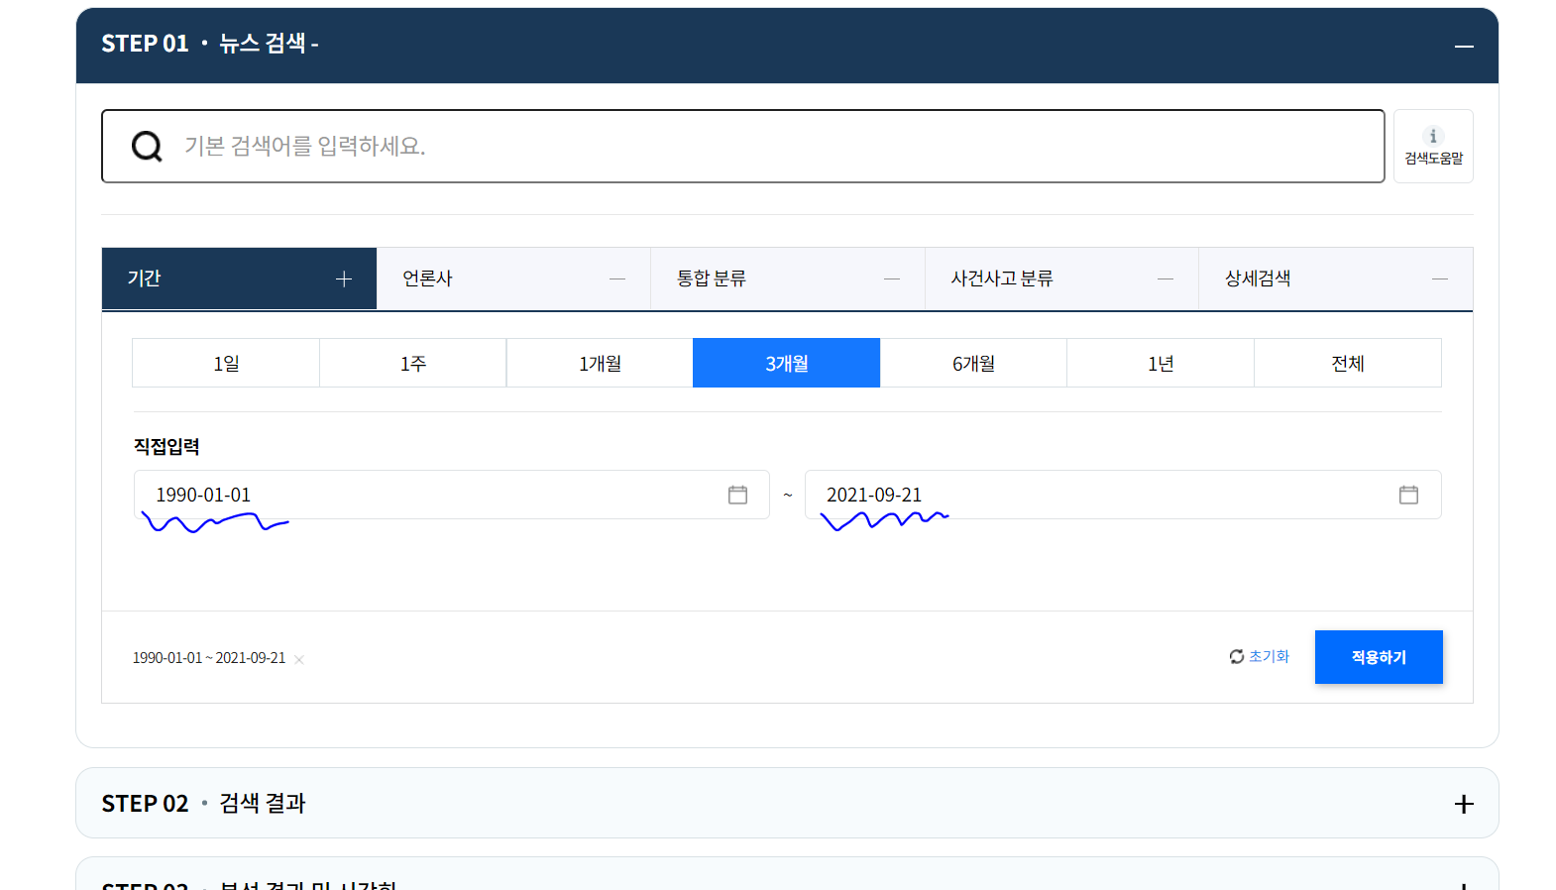The height and width of the screenshot is (890, 1556).
Task: Click the start date field 1990-01-01
Action: (x=452, y=495)
